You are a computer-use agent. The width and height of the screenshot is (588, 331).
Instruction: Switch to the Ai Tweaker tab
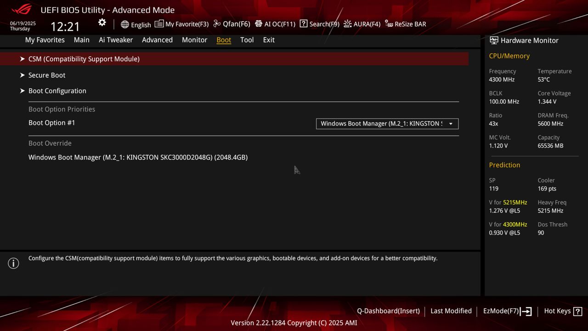point(116,40)
